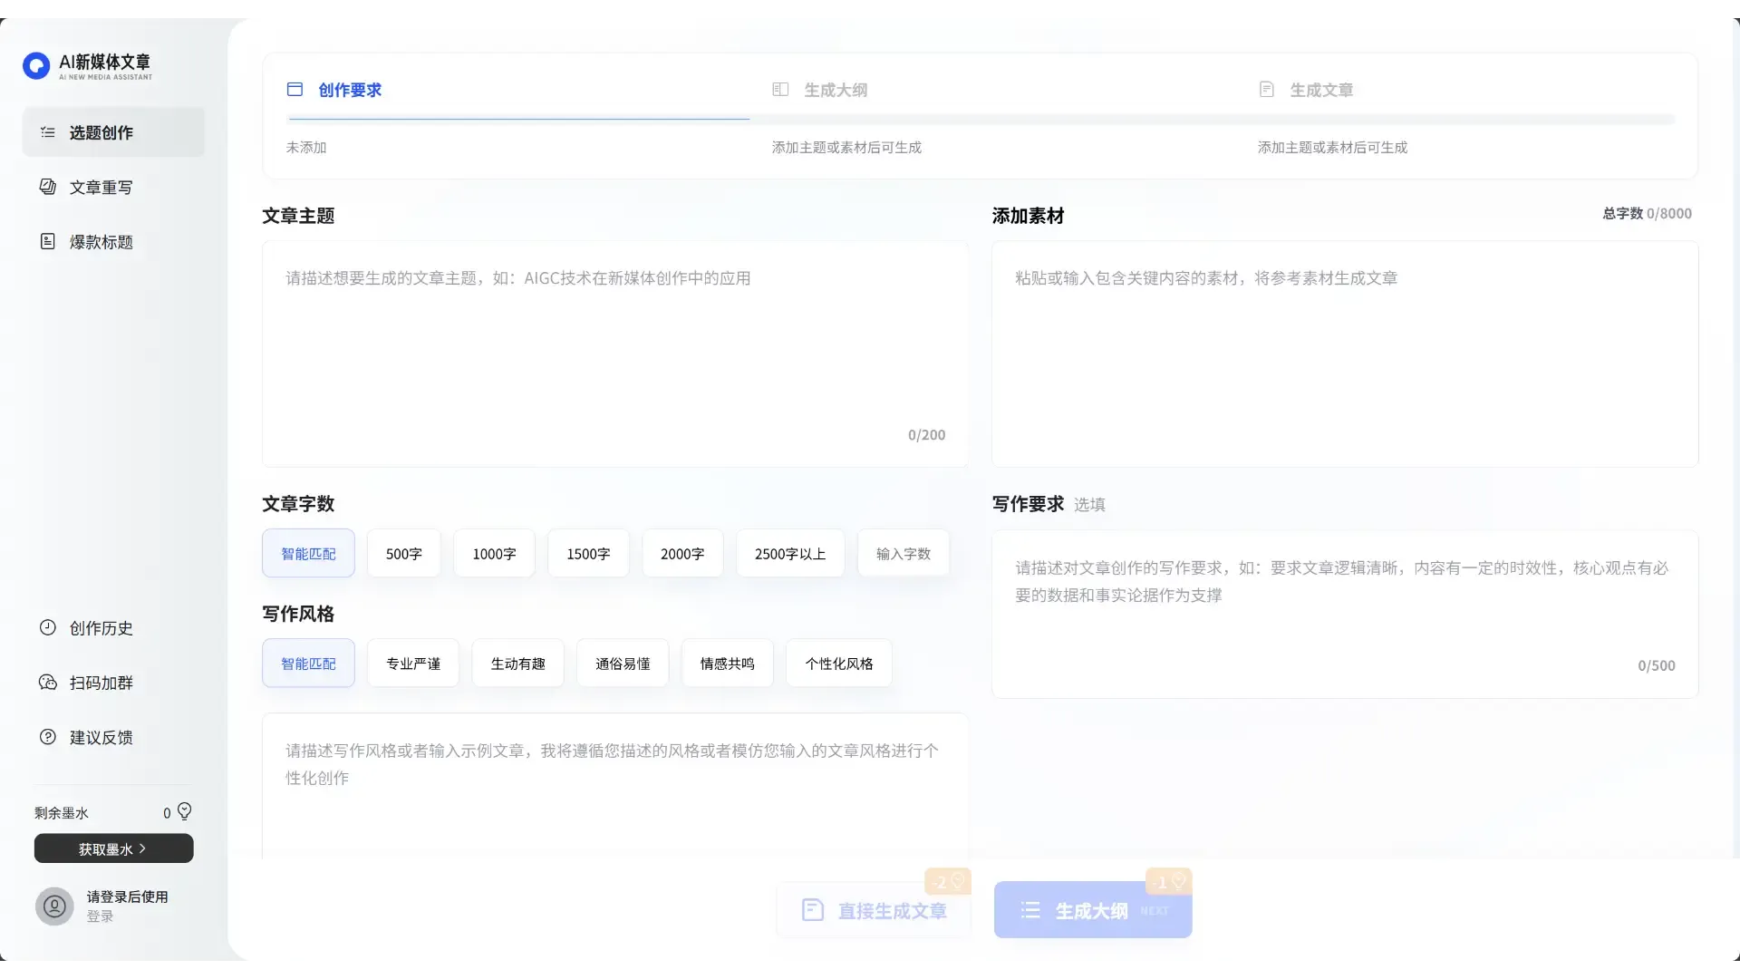The image size is (1740, 979).
Task: Click the 生成大纲 NEXT button
Action: [1093, 910]
